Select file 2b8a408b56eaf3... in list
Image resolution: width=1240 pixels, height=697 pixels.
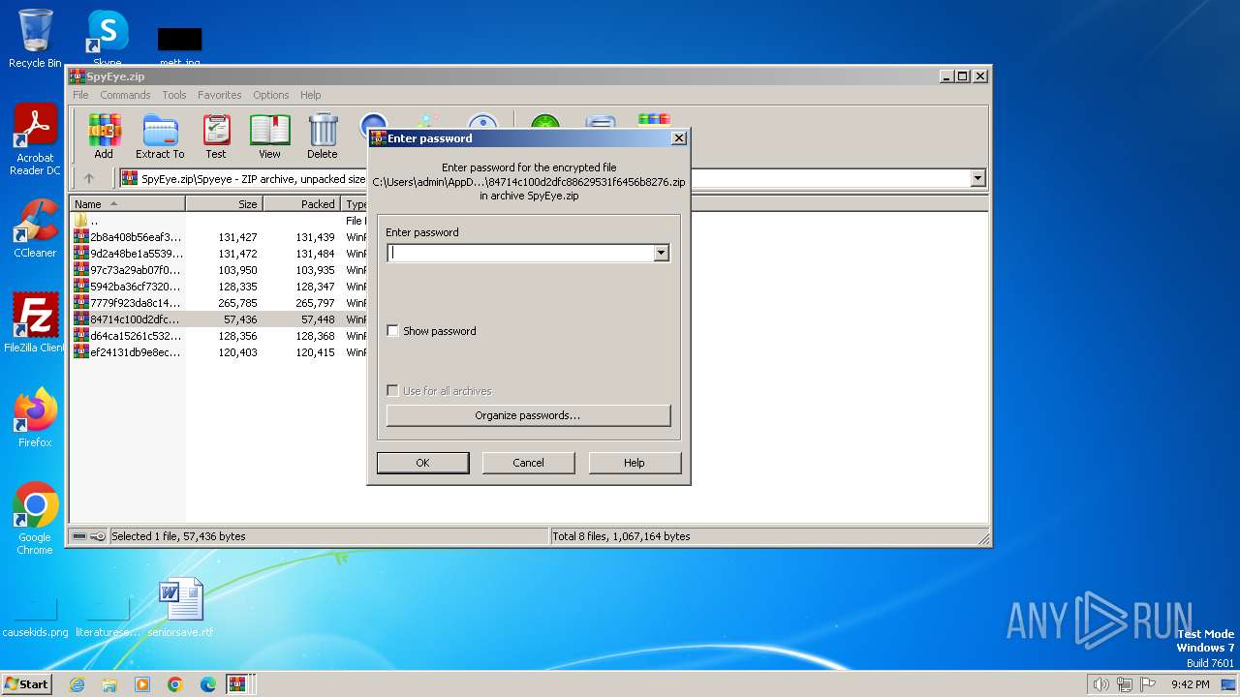pyautogui.click(x=128, y=237)
